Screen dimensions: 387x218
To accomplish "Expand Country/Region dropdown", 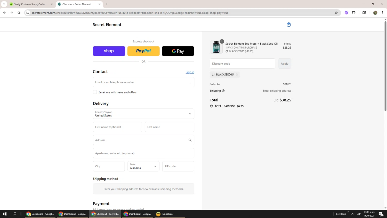I will [x=143, y=114].
